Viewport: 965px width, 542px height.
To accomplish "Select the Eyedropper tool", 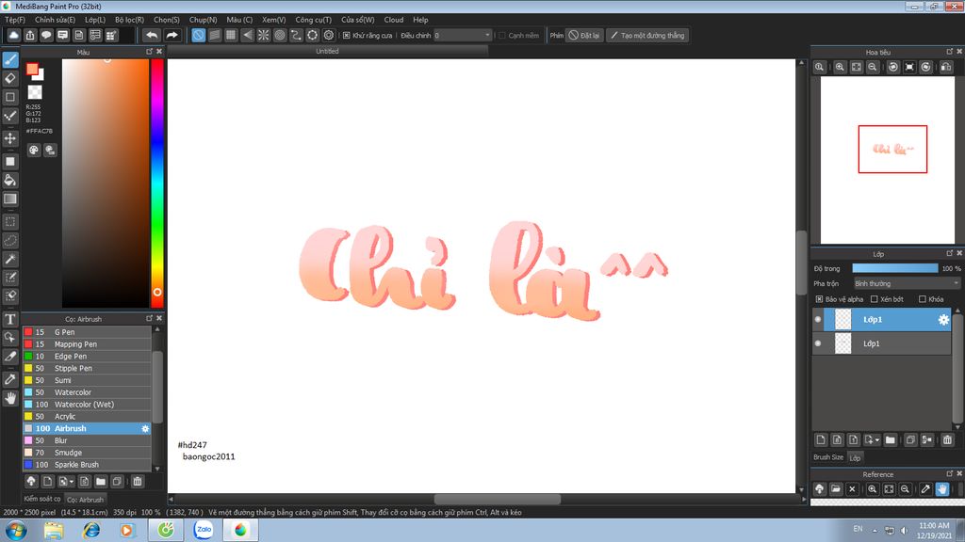I will [10, 378].
